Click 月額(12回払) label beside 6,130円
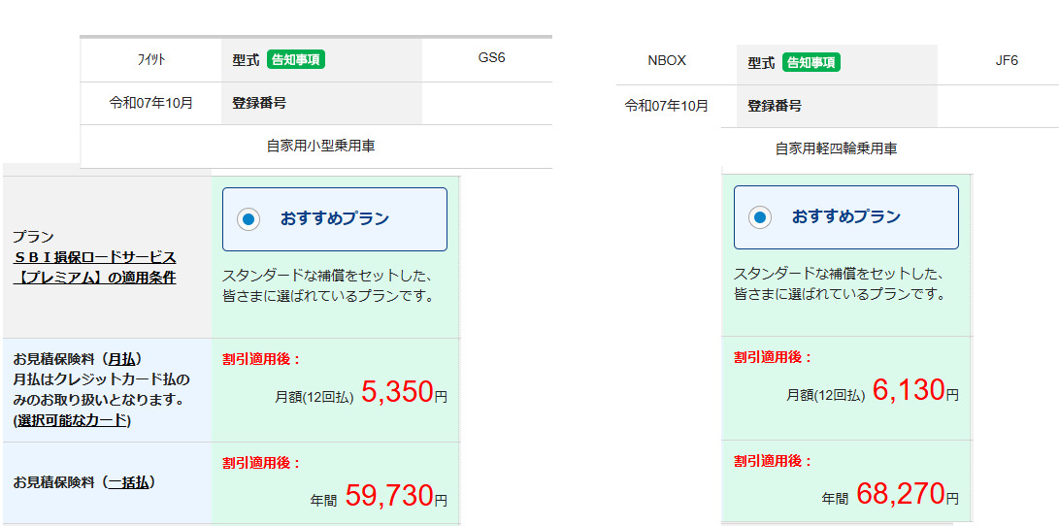1059x526 pixels. click(x=825, y=396)
